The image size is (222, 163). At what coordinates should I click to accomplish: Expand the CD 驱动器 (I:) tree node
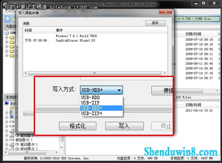(x=7, y=149)
